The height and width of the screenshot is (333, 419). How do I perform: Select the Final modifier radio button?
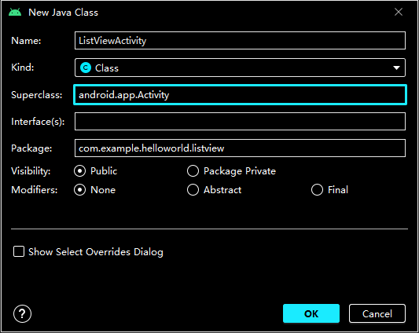(317, 190)
